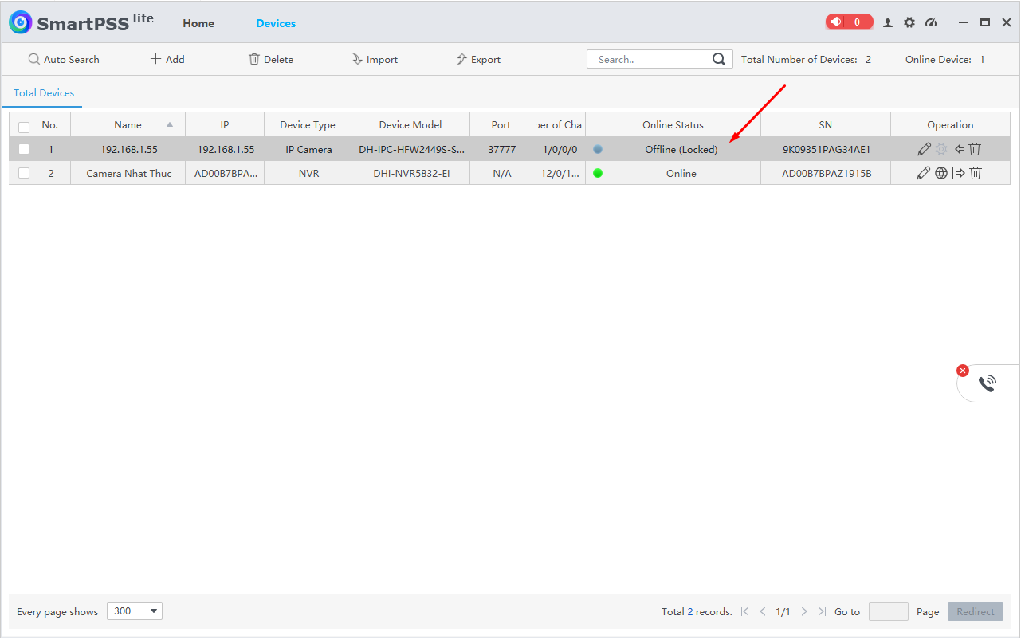Screen dimensions: 1021x640
Task: Delete Camera Nhat Thuc with trash icon
Action: click(975, 173)
